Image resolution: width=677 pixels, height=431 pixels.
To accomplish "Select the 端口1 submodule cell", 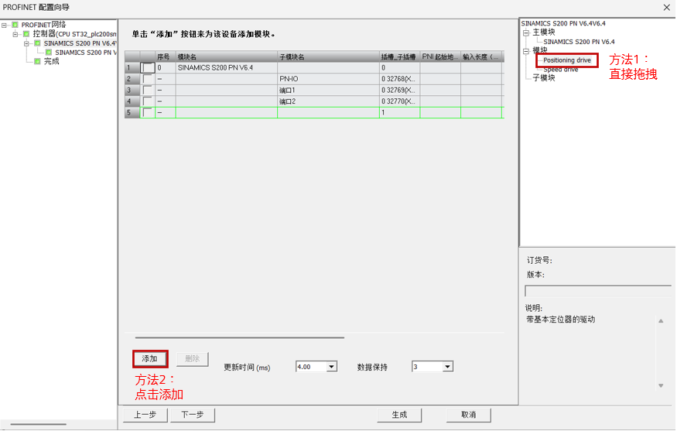I will 328,91.
